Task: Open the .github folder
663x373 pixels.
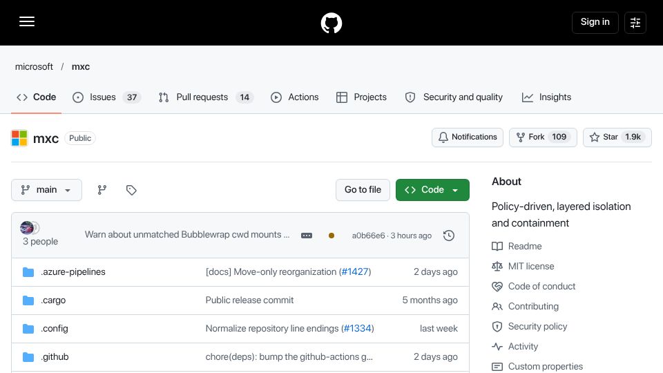Action: point(55,357)
